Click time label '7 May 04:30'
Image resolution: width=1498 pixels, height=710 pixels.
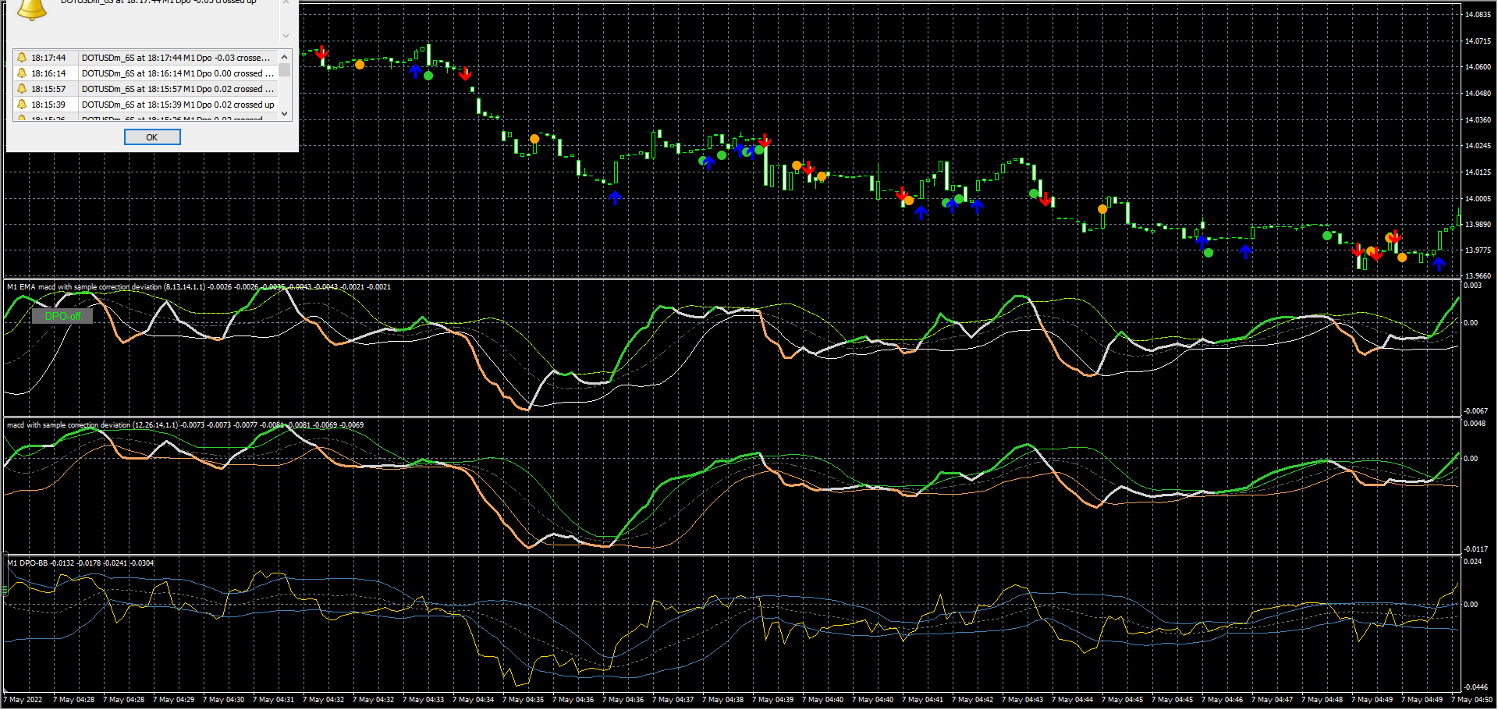(225, 700)
